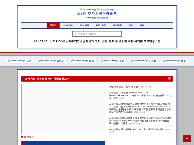Click the large empty featured image panel

(x=63, y=109)
